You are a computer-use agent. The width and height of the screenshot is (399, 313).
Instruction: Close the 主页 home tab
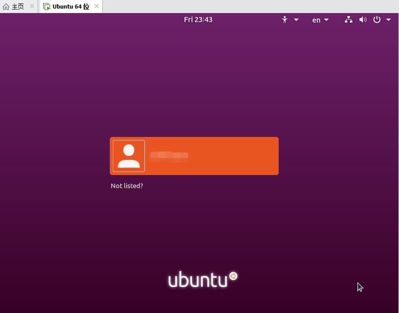pyautogui.click(x=32, y=7)
